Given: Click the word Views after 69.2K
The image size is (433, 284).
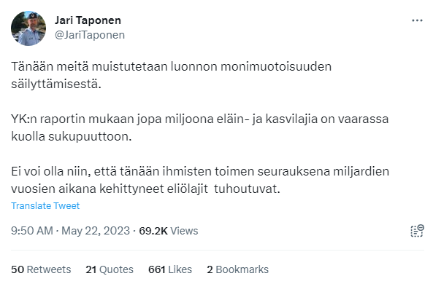Looking at the screenshot, I should coord(184,231).
